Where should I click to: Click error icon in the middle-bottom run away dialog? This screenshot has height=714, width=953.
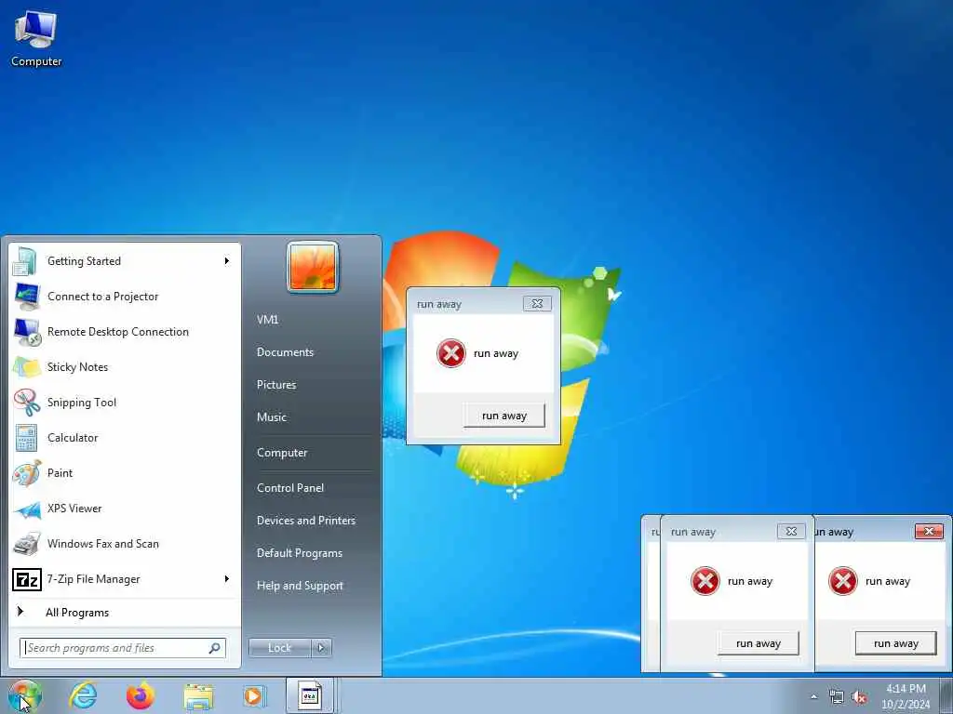705,581
